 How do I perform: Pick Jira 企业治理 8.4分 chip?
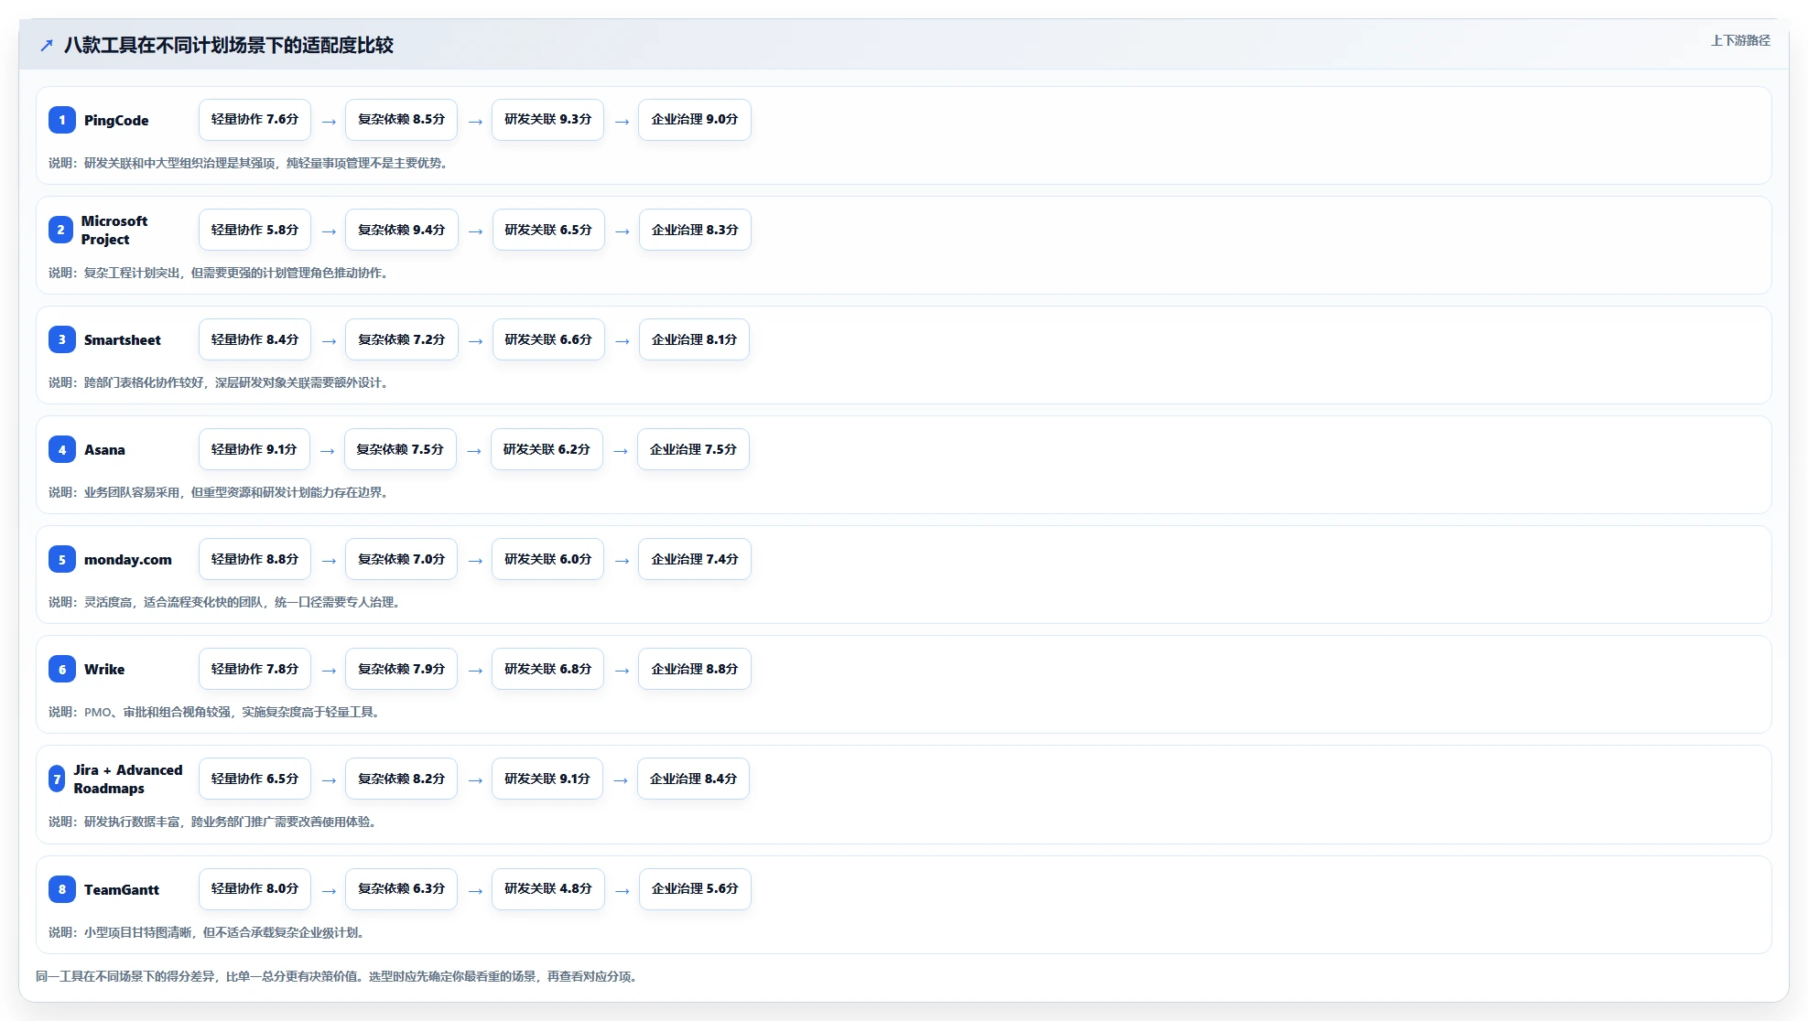click(x=693, y=779)
